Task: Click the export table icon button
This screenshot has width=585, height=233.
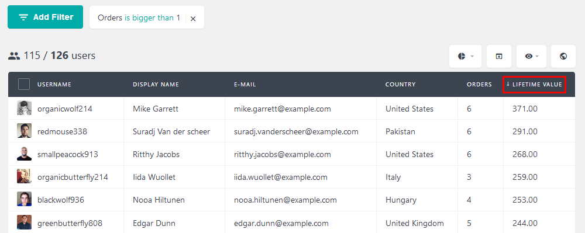Action: tap(499, 56)
